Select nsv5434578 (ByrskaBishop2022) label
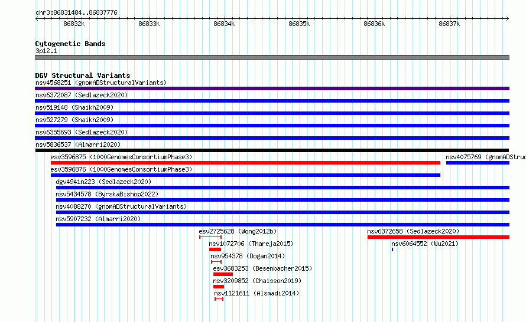The width and height of the screenshot is (526, 322). [107, 194]
